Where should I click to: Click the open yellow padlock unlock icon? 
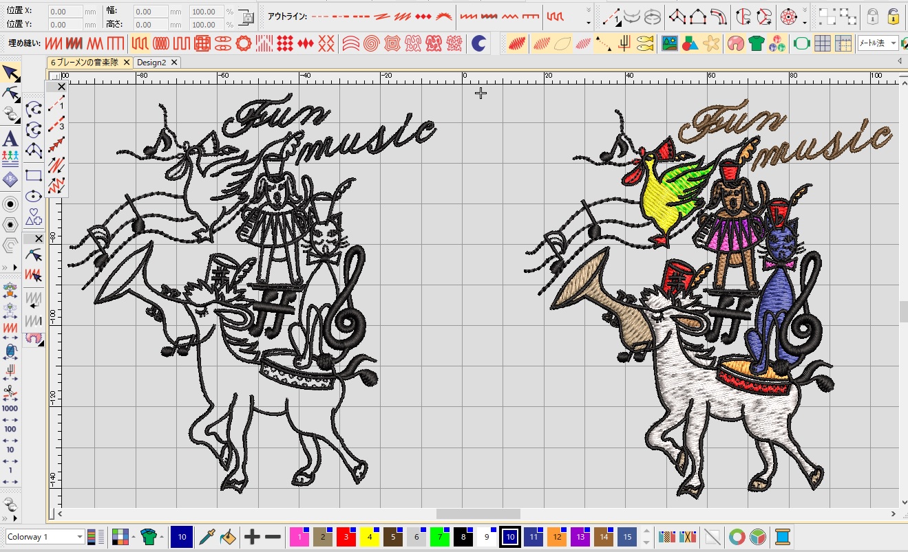(894, 16)
